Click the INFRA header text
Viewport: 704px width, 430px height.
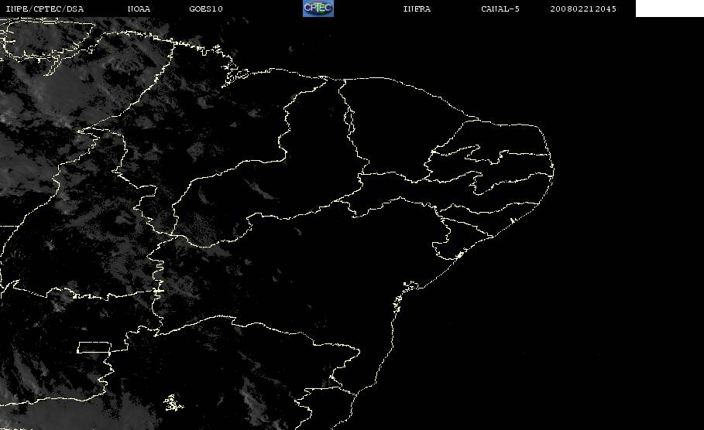coord(417,9)
